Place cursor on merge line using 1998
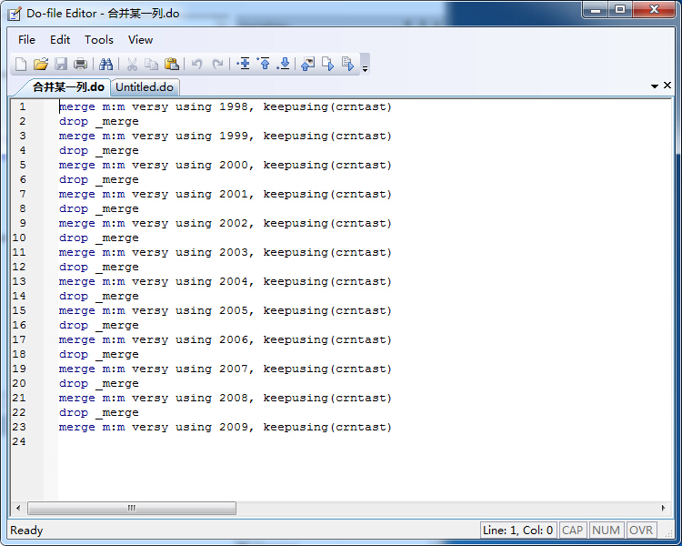This screenshot has height=546, width=682. pos(226,106)
